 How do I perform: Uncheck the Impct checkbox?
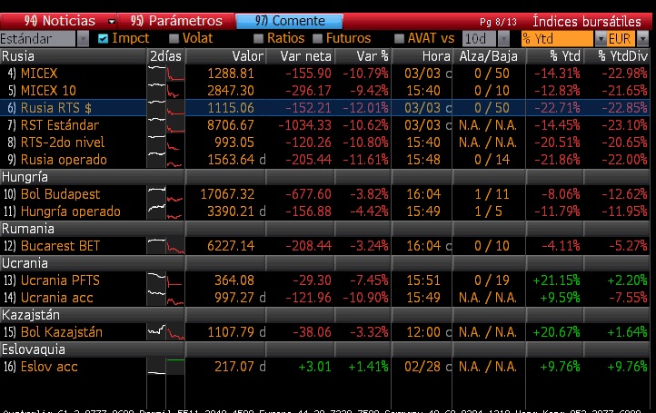[103, 39]
